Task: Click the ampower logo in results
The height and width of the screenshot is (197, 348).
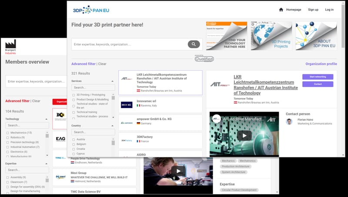Action: pyautogui.click(x=127, y=123)
